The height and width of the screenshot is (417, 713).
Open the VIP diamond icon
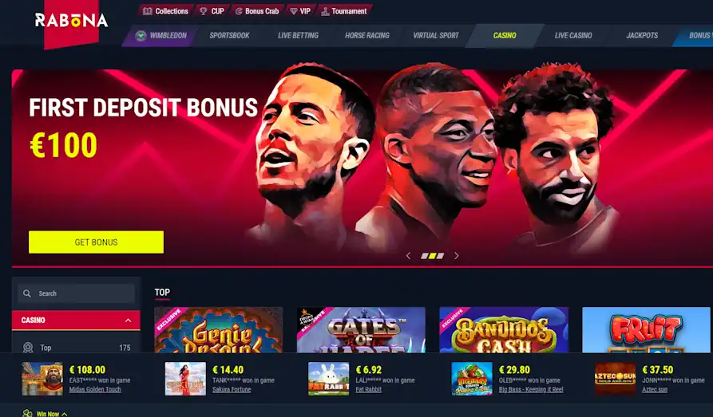(293, 11)
